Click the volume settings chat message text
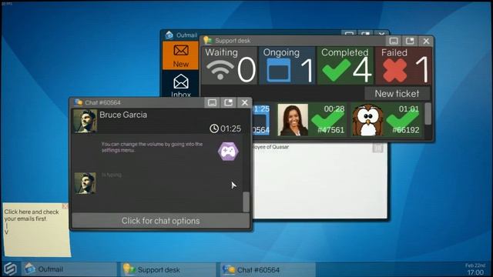The width and height of the screenshot is (493, 277). 152,147
